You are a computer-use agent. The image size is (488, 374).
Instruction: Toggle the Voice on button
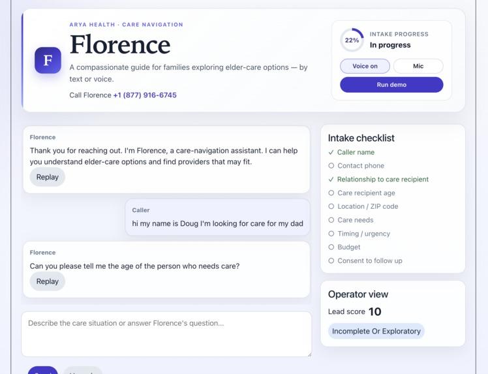pyautogui.click(x=365, y=66)
